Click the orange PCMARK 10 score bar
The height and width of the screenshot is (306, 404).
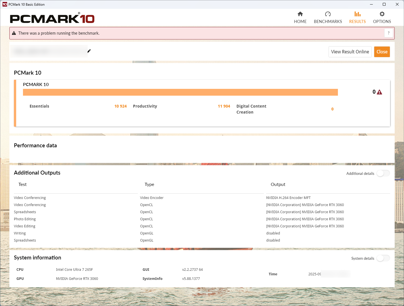click(180, 92)
